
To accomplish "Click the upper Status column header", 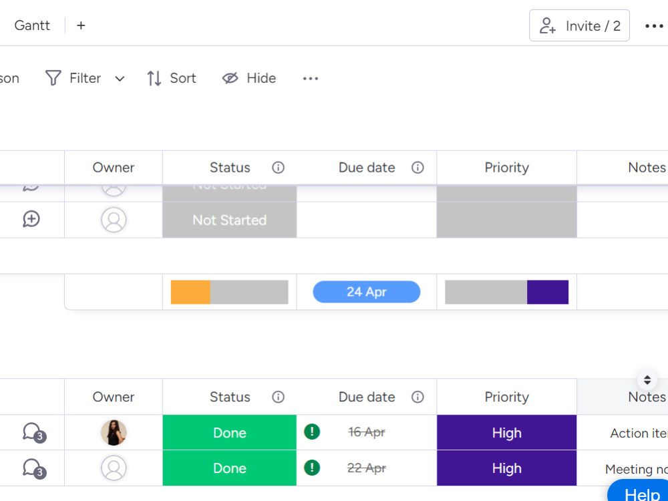I will click(x=230, y=168).
